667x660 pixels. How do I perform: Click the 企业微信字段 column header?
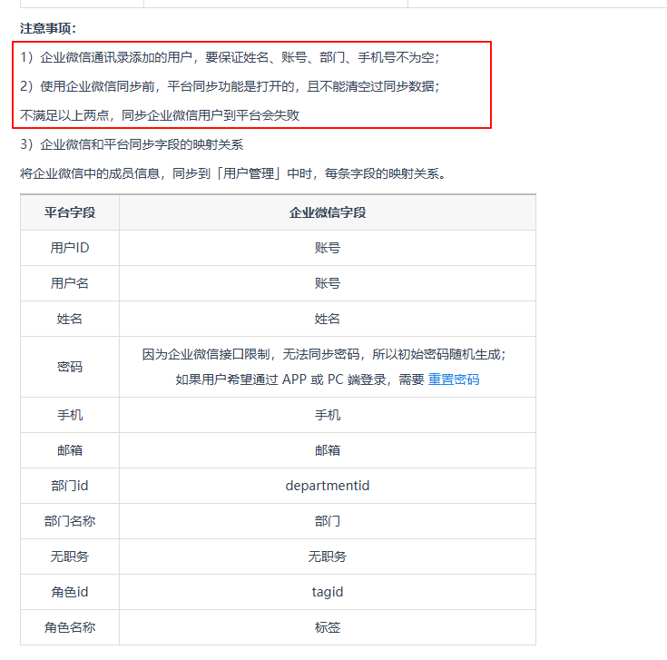(x=327, y=212)
